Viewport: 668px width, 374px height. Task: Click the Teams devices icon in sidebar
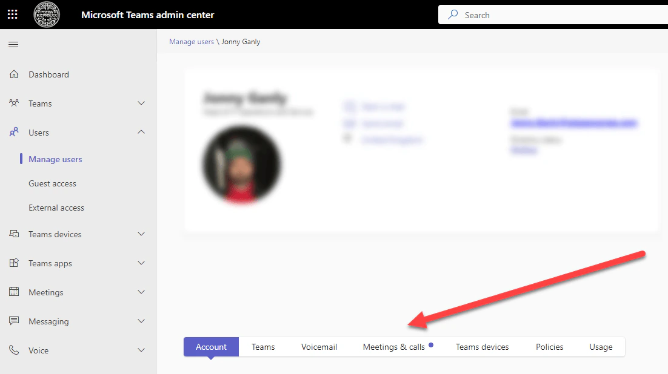point(14,234)
